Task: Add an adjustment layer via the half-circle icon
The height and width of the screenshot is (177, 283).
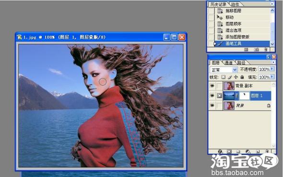Action: [248, 152]
